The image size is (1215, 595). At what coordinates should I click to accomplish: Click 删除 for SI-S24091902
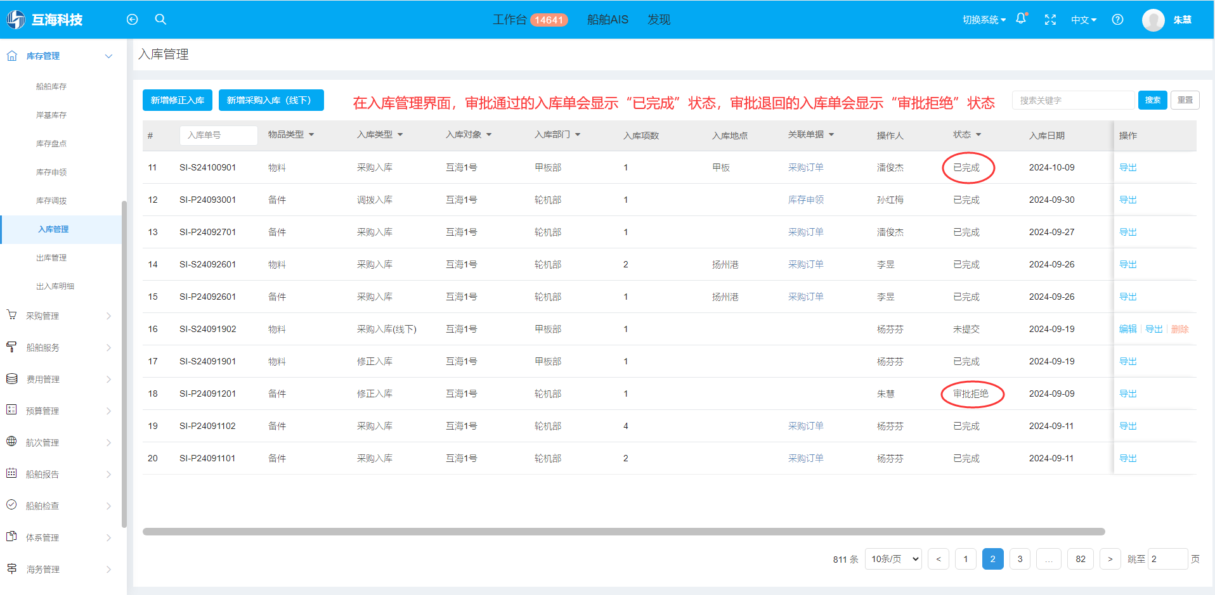[1180, 329]
